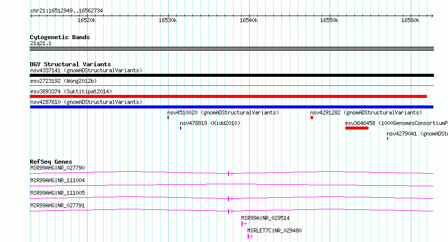The width and height of the screenshot is (448, 242).
Task: Open the nsv4337141 (gnomADStructuralVariants) label
Action: click(86, 70)
